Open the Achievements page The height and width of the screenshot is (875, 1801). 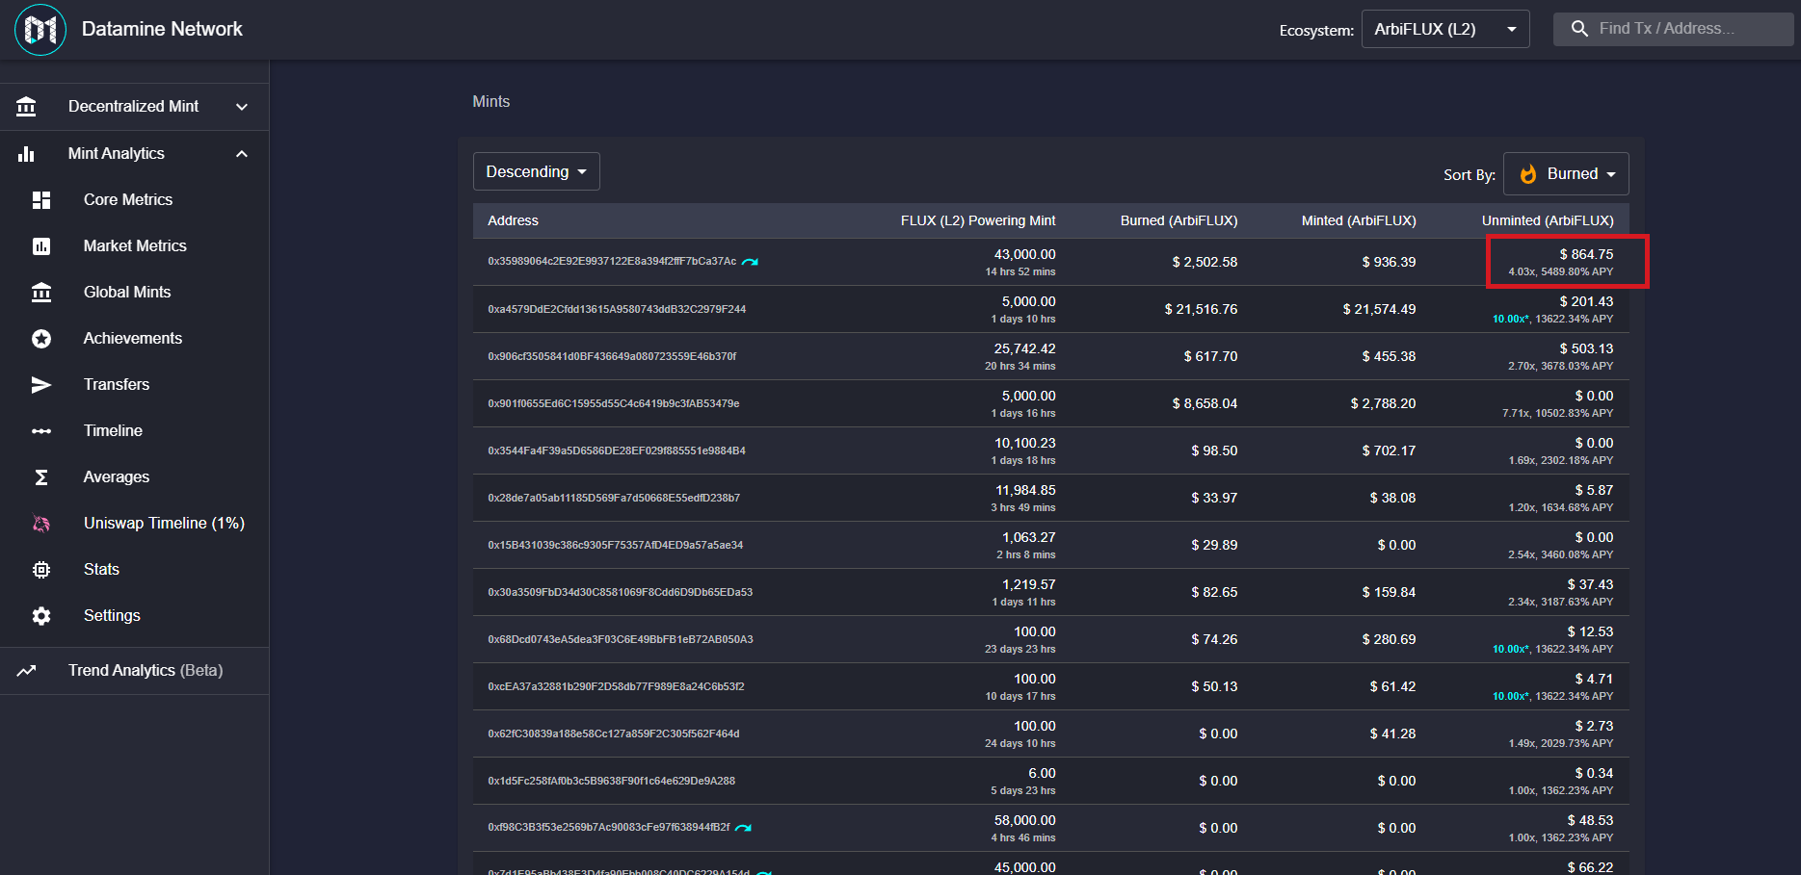click(135, 339)
